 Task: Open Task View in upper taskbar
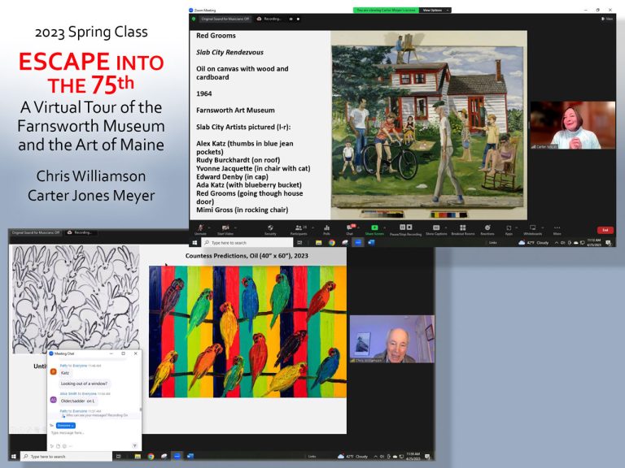pos(299,243)
